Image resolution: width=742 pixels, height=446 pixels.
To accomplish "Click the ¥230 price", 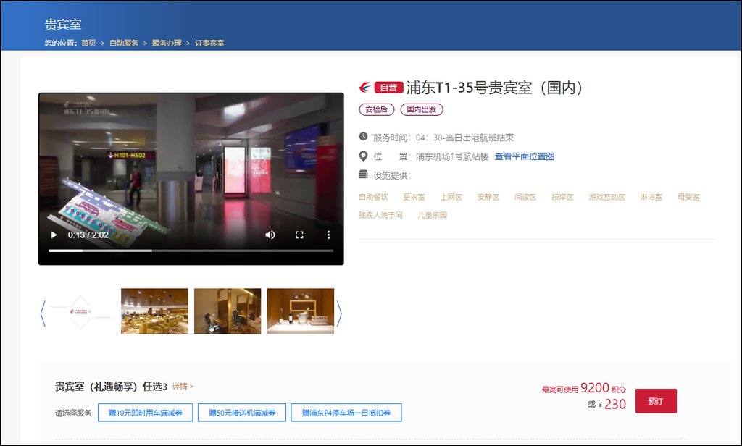I will [612, 405].
